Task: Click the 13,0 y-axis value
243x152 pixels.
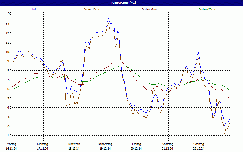Action: (x=9, y=24)
